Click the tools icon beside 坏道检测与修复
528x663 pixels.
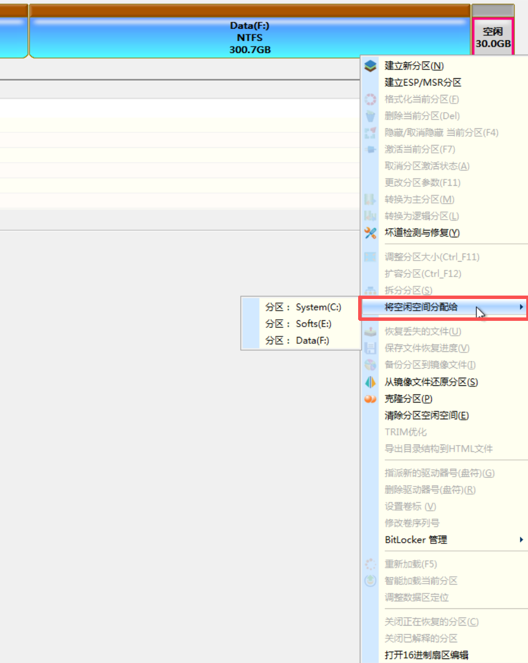pos(371,233)
